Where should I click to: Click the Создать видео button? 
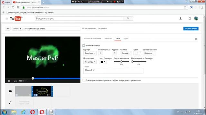coord(191,28)
